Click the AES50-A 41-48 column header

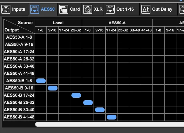[147, 30]
